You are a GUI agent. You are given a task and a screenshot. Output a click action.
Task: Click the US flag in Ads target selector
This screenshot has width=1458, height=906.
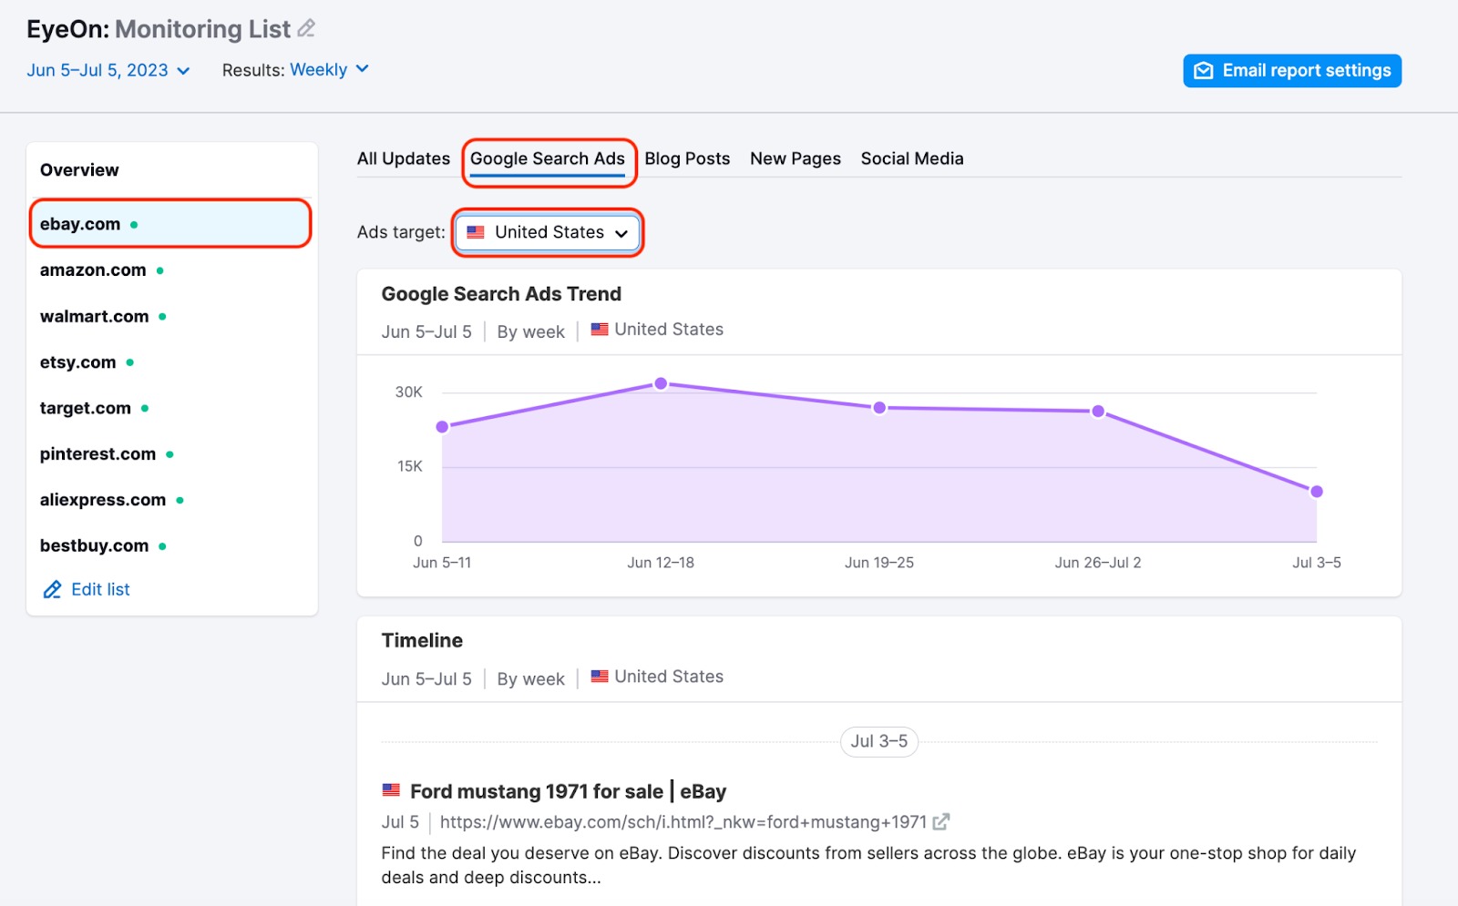point(476,232)
